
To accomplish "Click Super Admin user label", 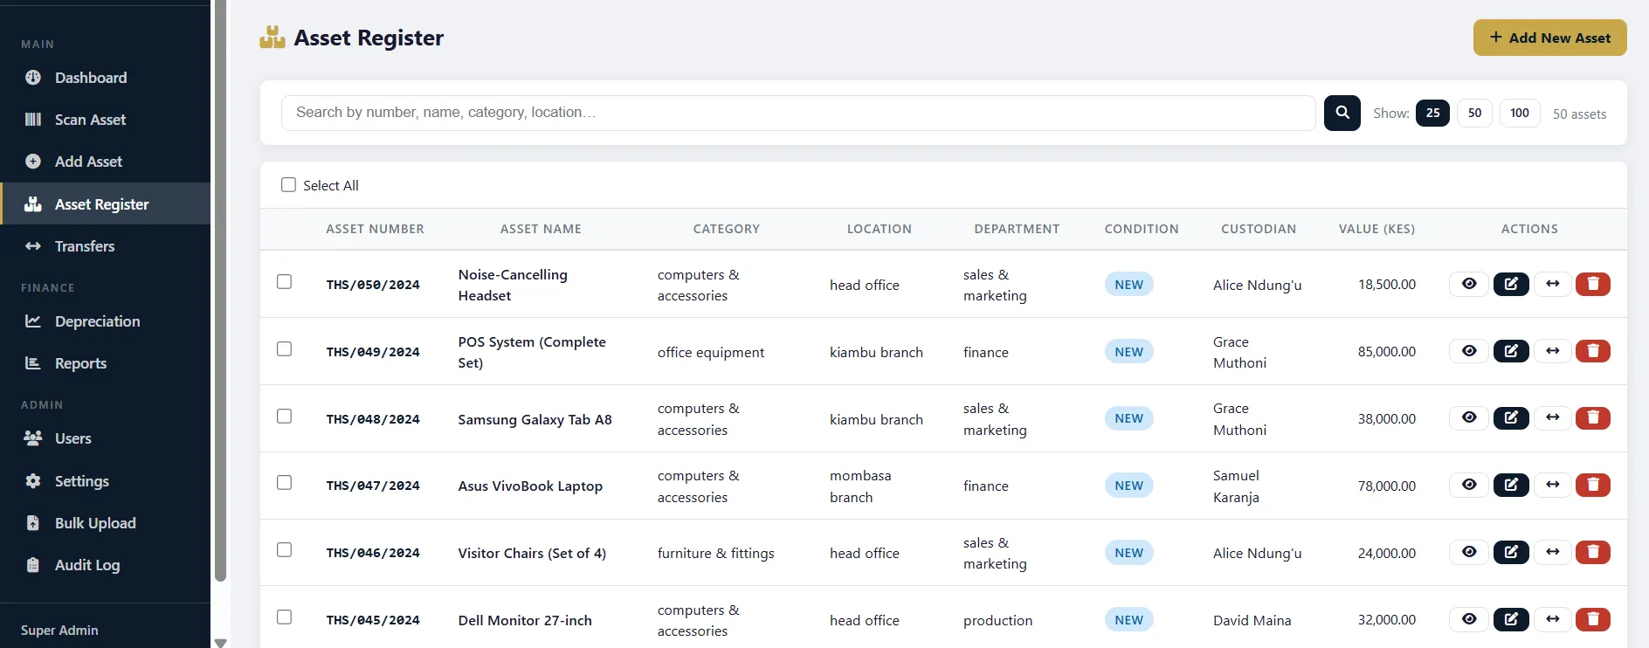I will coord(59,630).
